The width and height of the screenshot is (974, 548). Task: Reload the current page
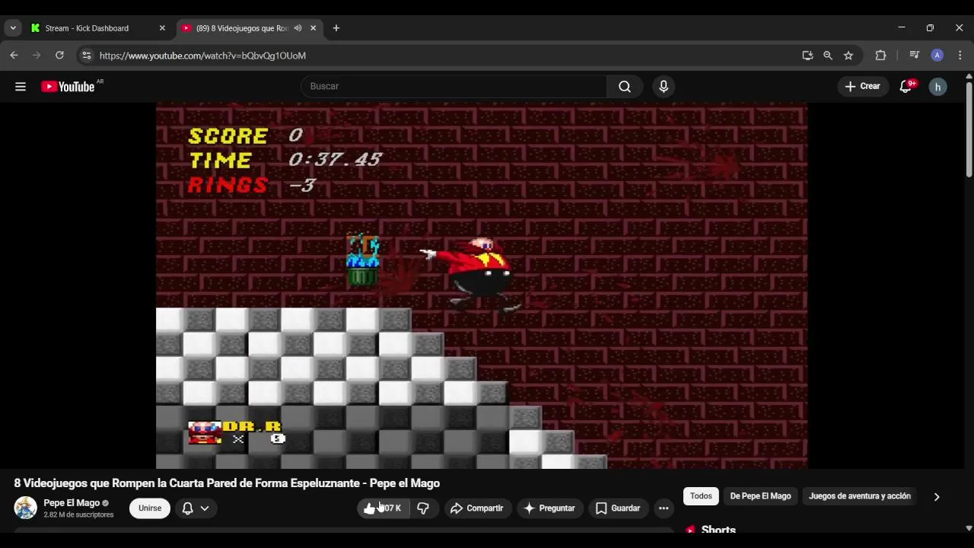(59, 56)
